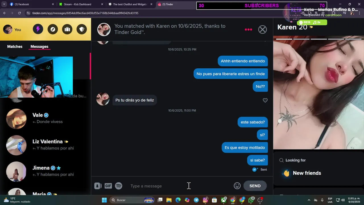Screen dimensions: 364x205
Task: Close the ChatBot and Widgets tab
Action: point(151,4)
